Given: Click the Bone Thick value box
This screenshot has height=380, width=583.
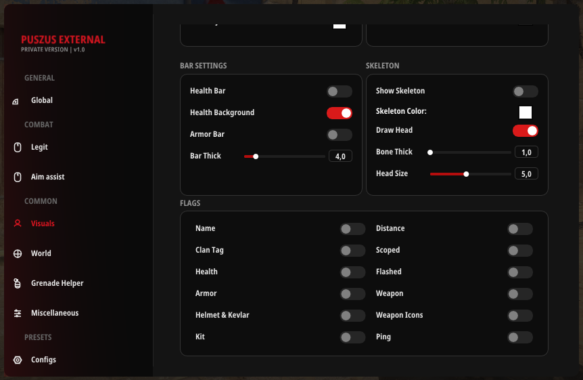Looking at the screenshot, I should pos(526,152).
